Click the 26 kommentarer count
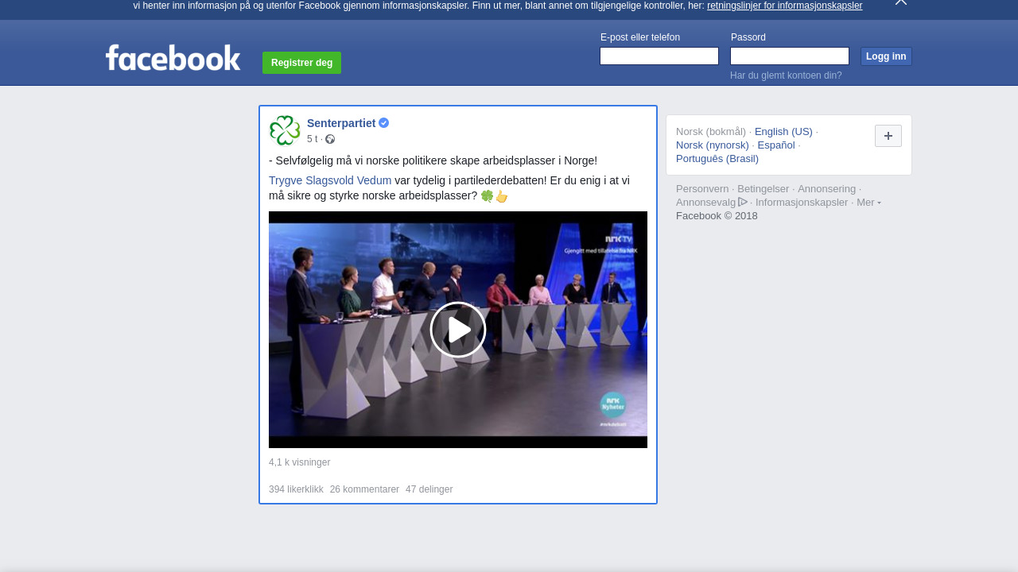Viewport: 1018px width, 572px height. coord(364,489)
